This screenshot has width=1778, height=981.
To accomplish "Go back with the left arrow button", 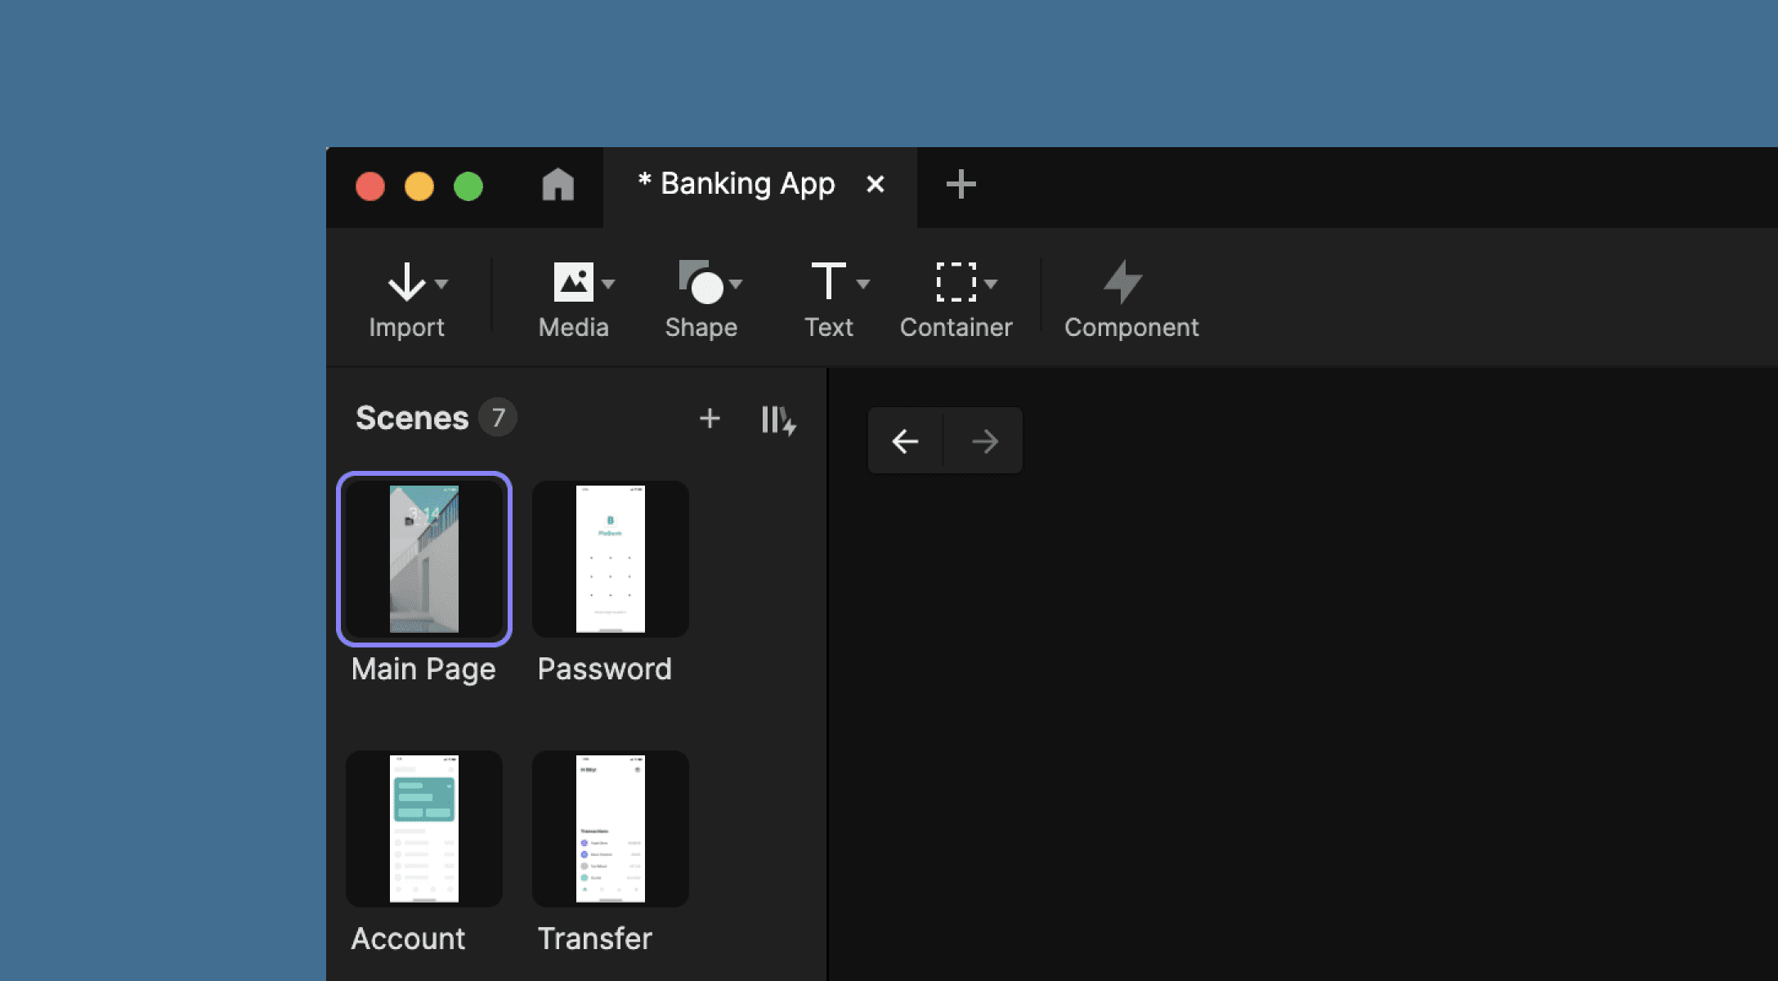I will pos(905,441).
